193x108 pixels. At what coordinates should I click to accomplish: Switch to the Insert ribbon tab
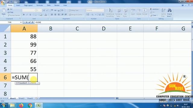tap(18, 5)
